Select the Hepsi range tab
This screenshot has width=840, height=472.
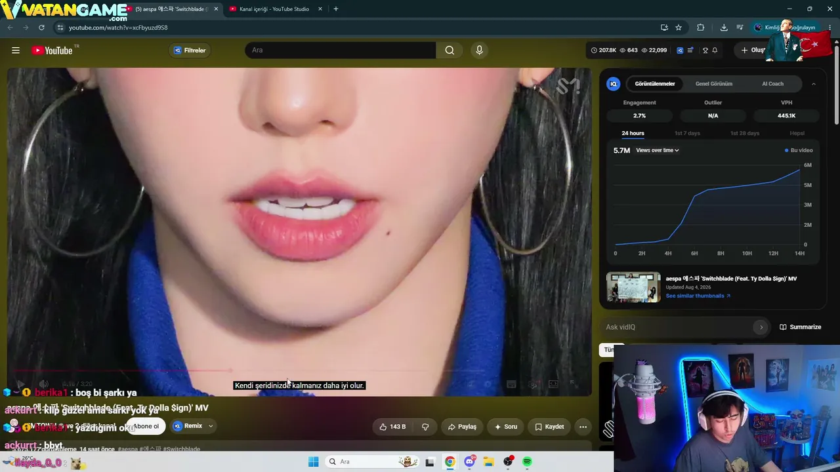point(797,133)
